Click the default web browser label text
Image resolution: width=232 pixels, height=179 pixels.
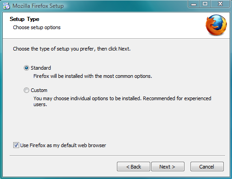[63, 145]
